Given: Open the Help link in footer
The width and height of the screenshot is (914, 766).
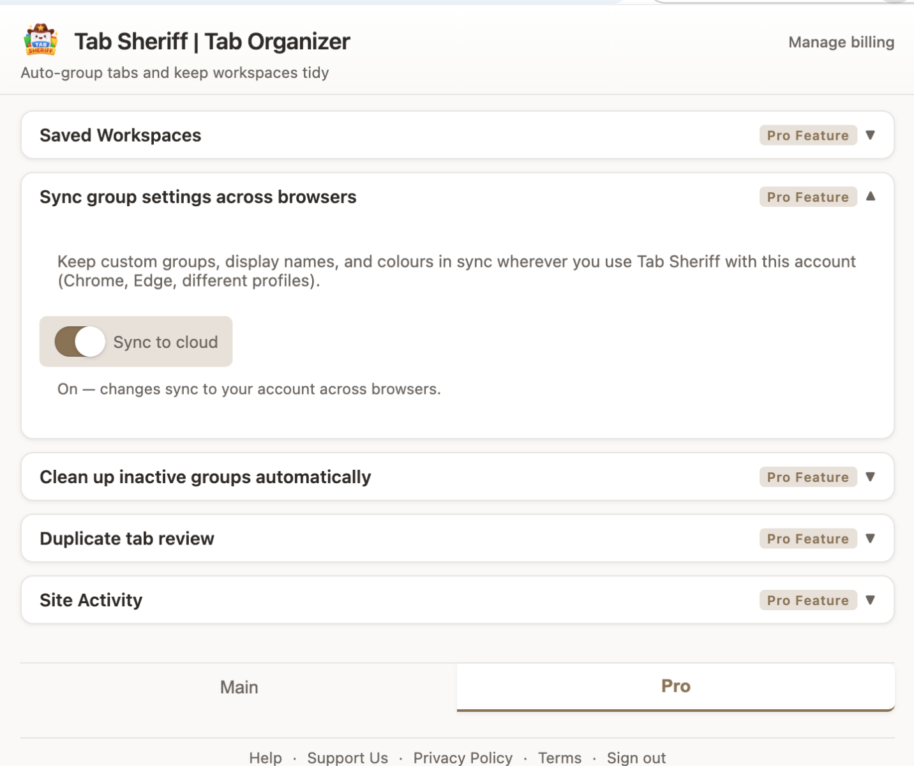Looking at the screenshot, I should pos(266,758).
